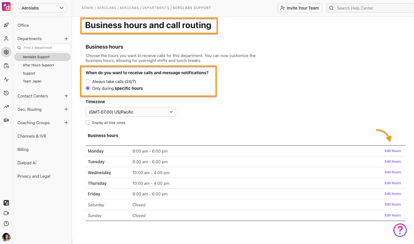Select Only during specific hours option
This screenshot has height=244, width=414.
[x=88, y=88]
